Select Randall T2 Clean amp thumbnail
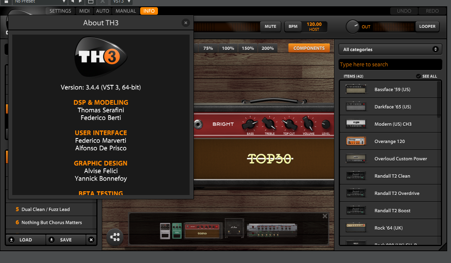 356,176
